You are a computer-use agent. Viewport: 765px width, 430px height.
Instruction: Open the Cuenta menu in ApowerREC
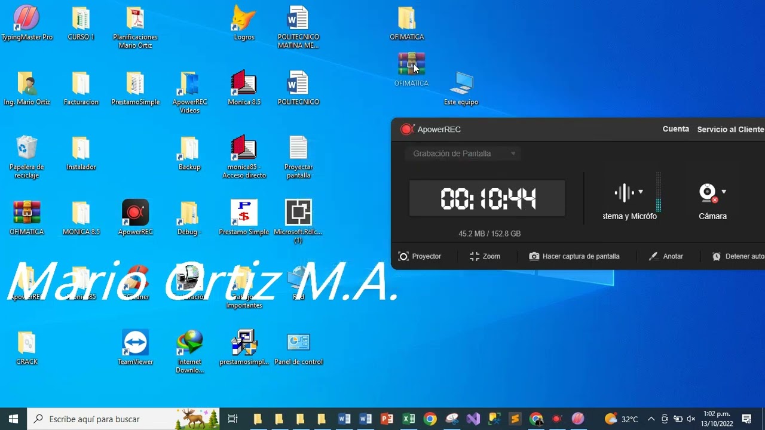[x=676, y=129]
